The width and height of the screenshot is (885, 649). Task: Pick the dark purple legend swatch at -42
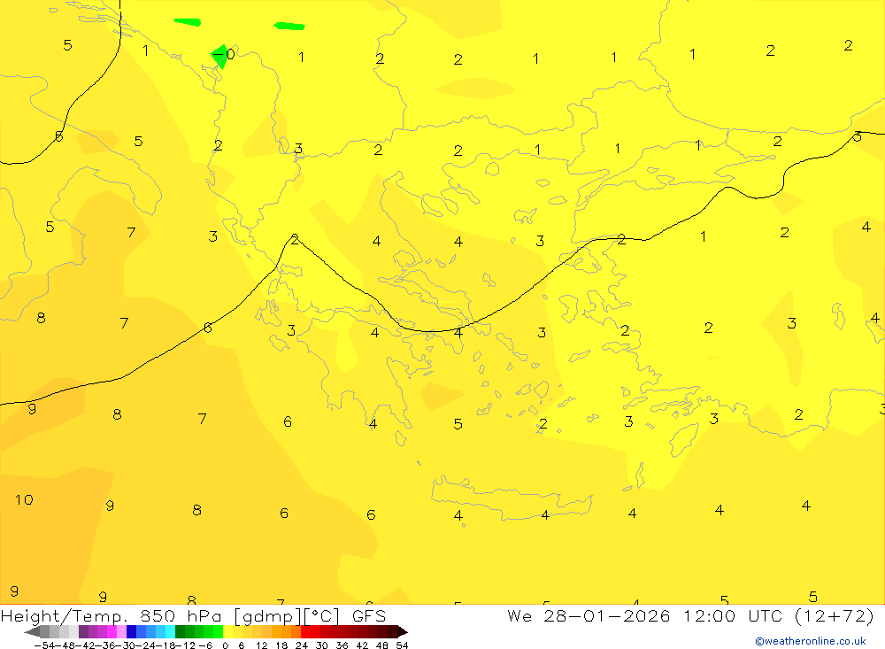[83, 631]
